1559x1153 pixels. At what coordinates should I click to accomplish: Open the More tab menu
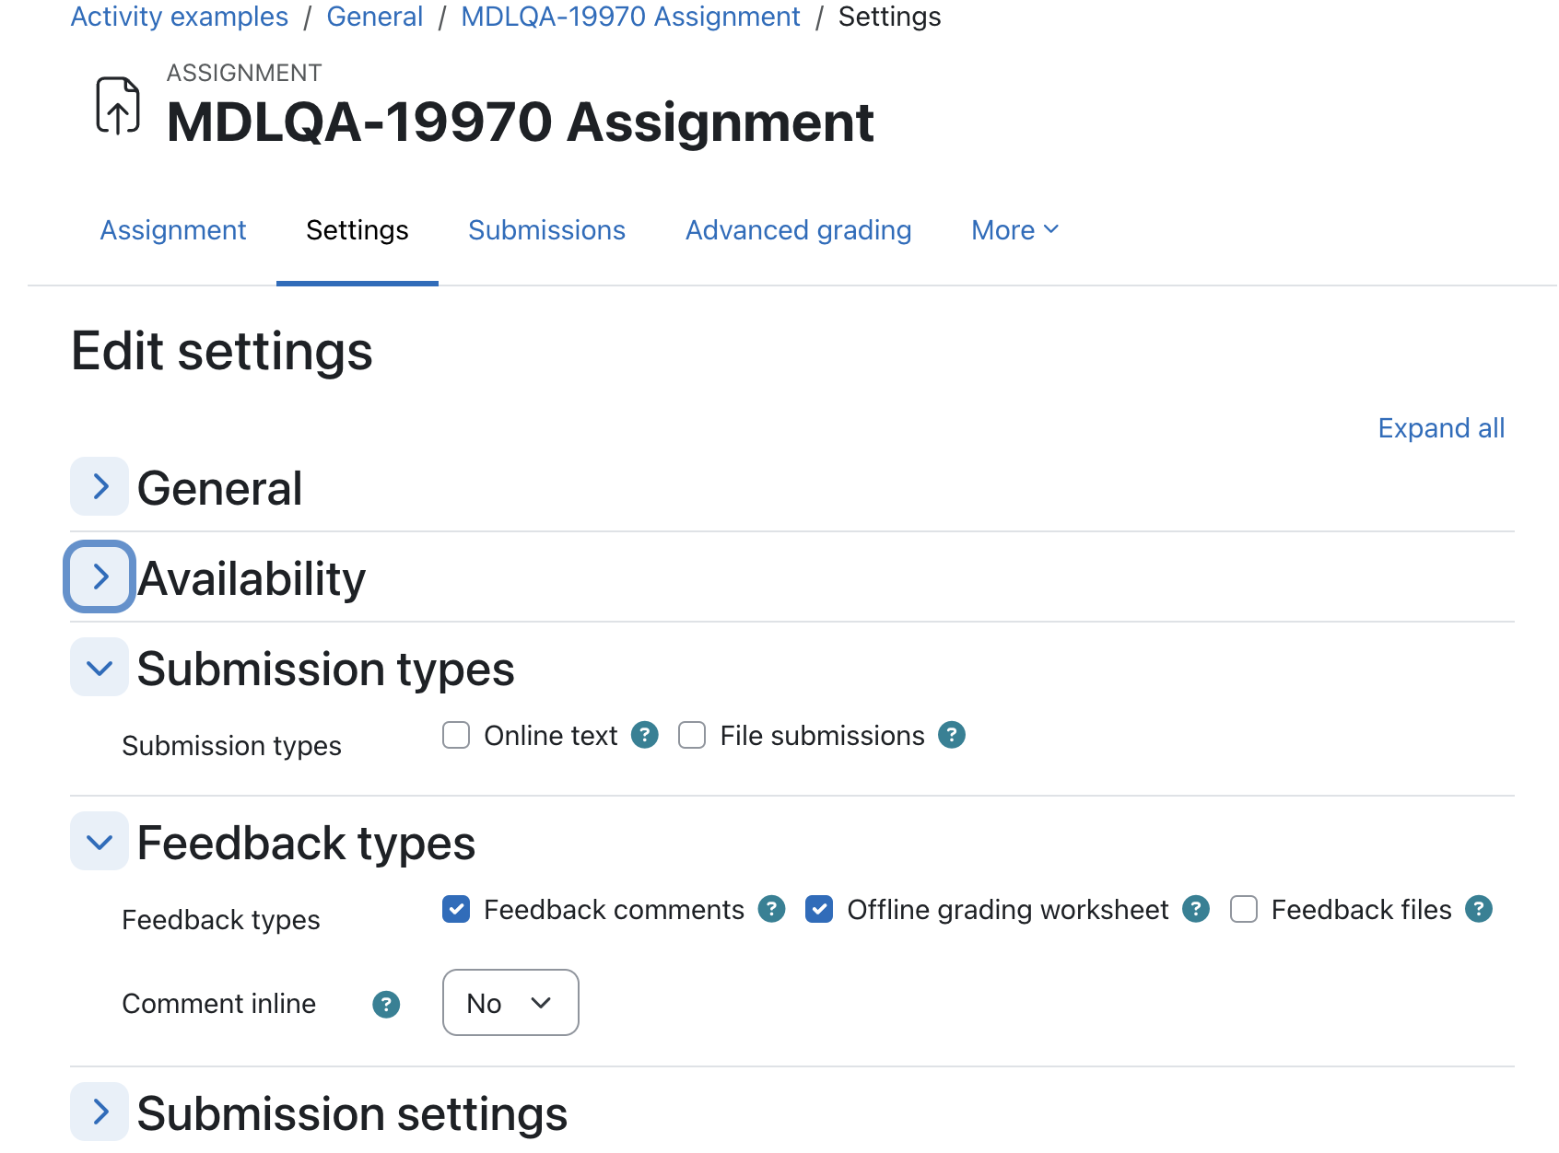click(x=1015, y=230)
